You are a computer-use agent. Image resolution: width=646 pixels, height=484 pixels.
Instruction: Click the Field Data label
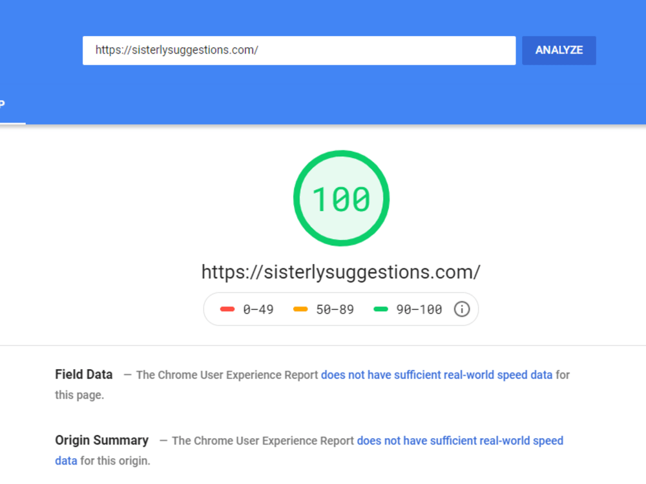click(83, 374)
